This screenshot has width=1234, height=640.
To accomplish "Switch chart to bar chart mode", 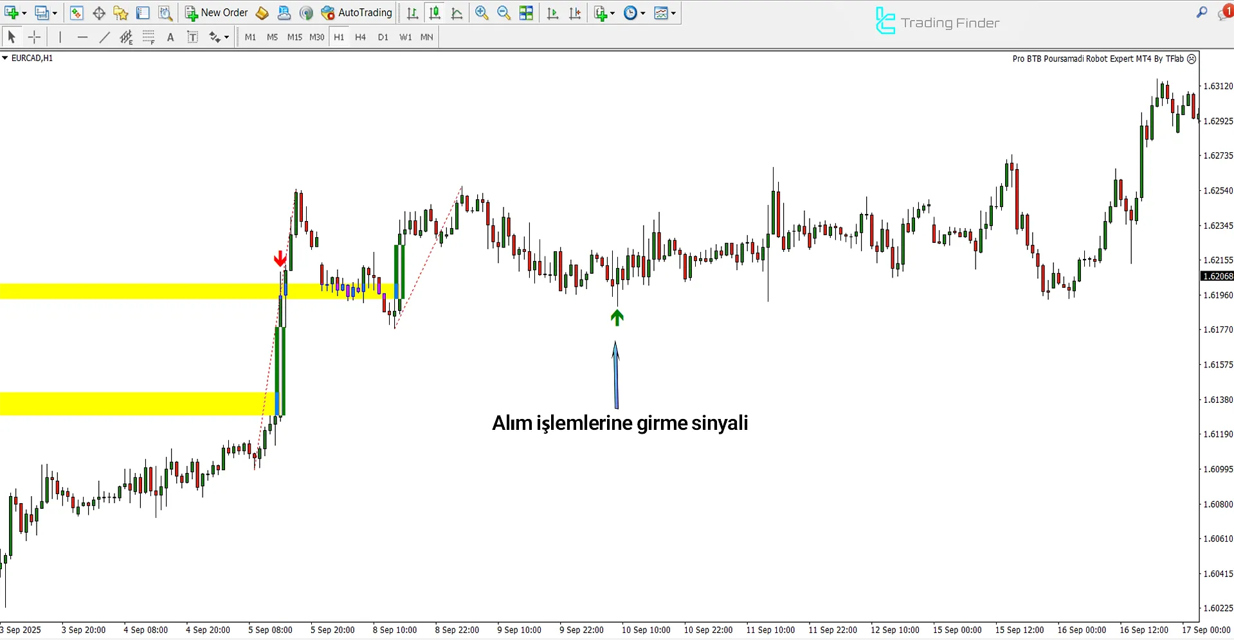I will [x=413, y=13].
